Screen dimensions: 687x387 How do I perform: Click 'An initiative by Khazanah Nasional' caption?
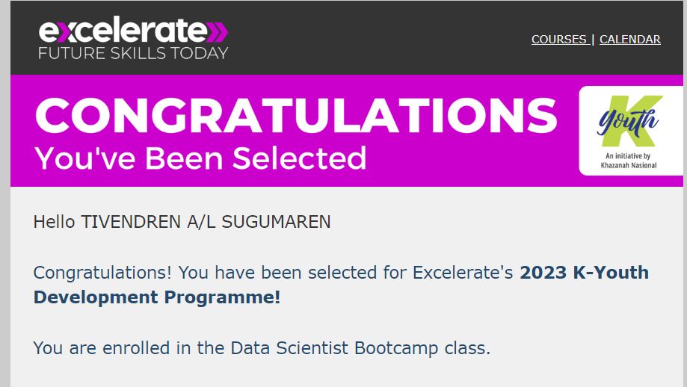pyautogui.click(x=628, y=161)
